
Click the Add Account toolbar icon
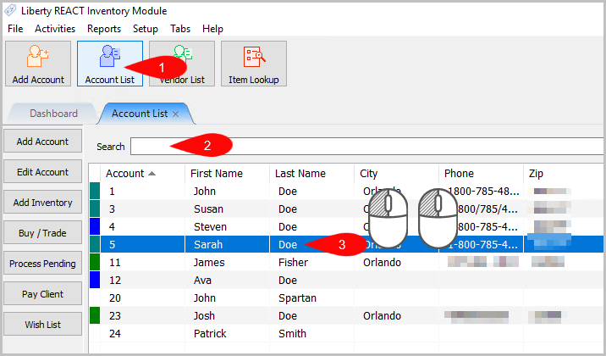point(38,64)
